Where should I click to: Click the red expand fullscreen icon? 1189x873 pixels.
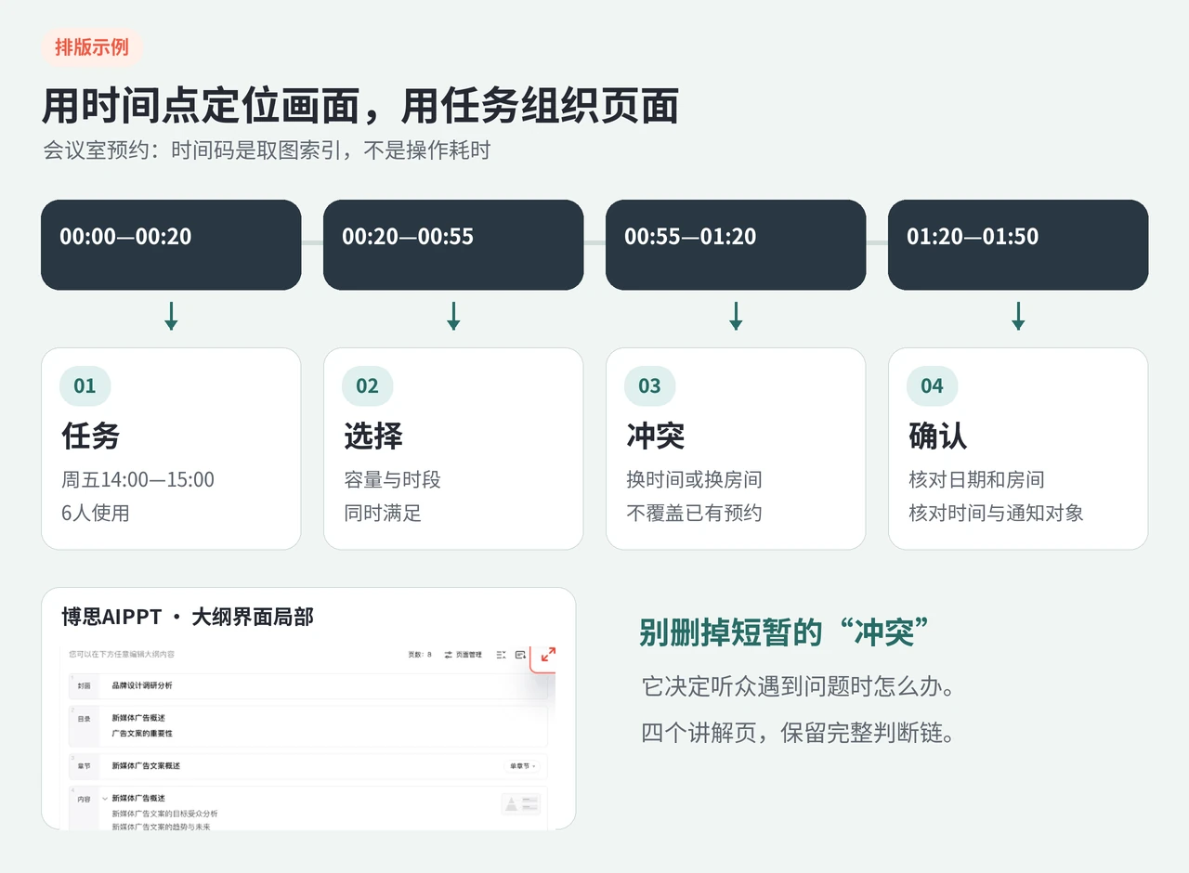click(548, 655)
